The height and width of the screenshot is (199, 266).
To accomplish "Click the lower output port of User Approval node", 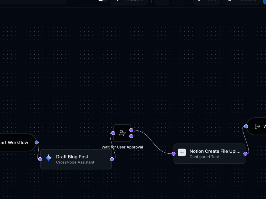I will 131,136.
